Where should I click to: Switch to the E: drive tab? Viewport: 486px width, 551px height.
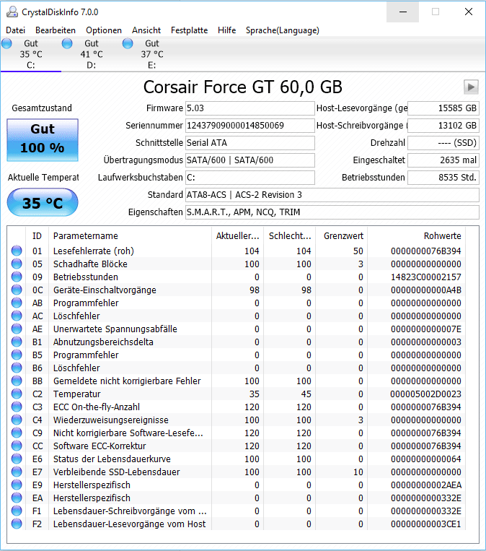click(152, 54)
